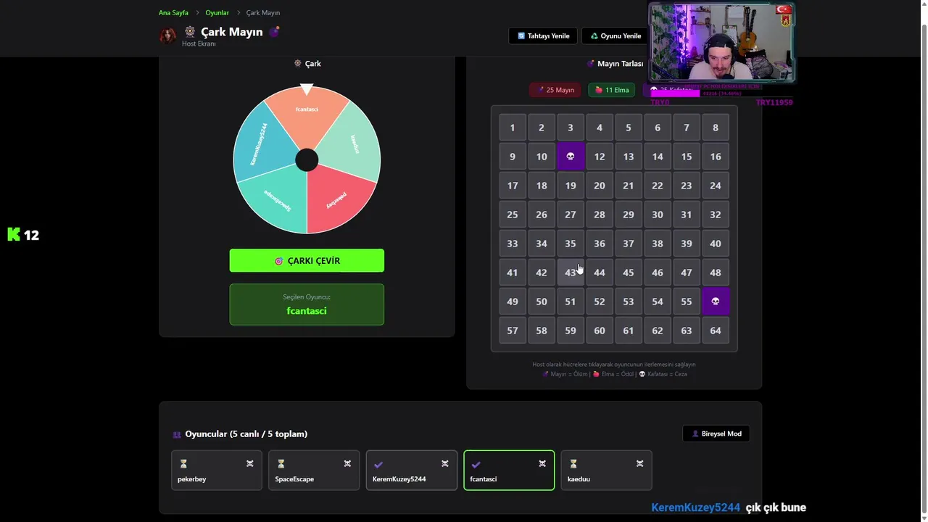
Task: Go to Ana Sayfa breadcrumb
Action: click(x=173, y=12)
